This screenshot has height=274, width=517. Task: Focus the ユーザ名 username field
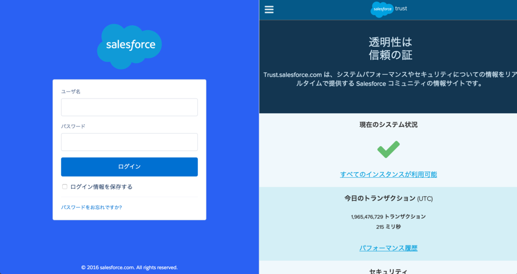pos(129,107)
